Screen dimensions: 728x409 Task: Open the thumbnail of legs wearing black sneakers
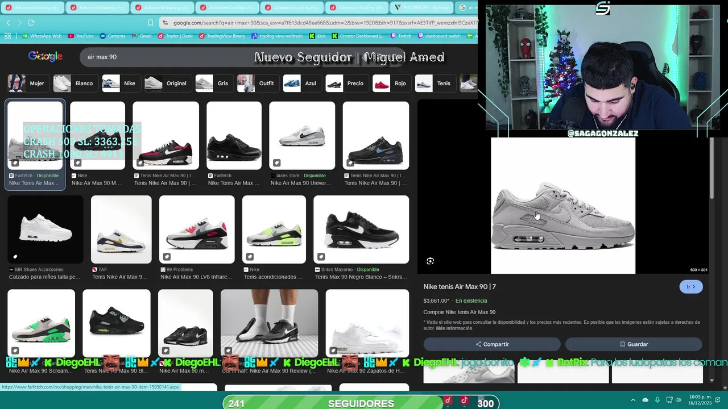tap(270, 323)
